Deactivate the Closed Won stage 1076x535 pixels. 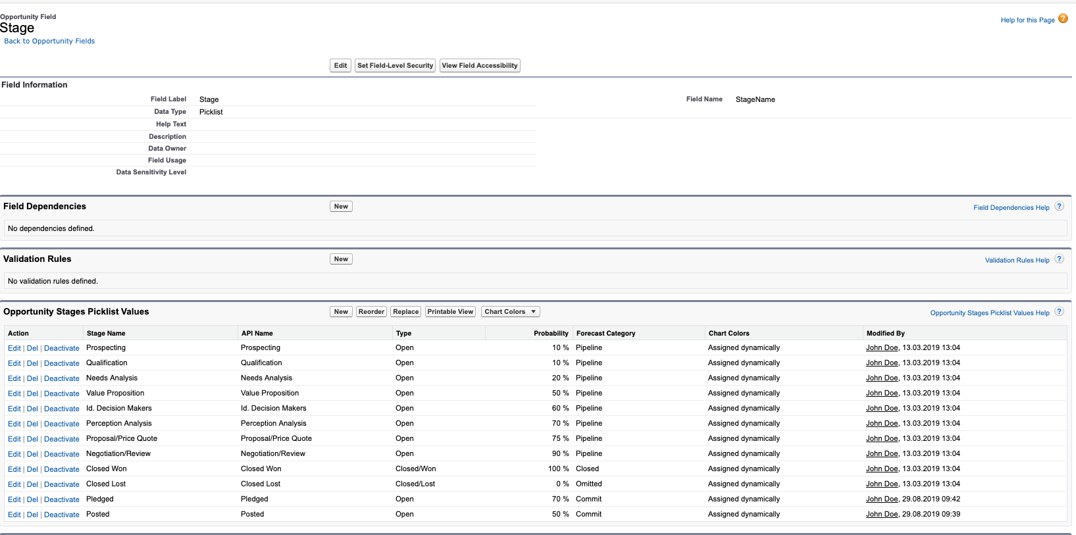pyautogui.click(x=62, y=469)
